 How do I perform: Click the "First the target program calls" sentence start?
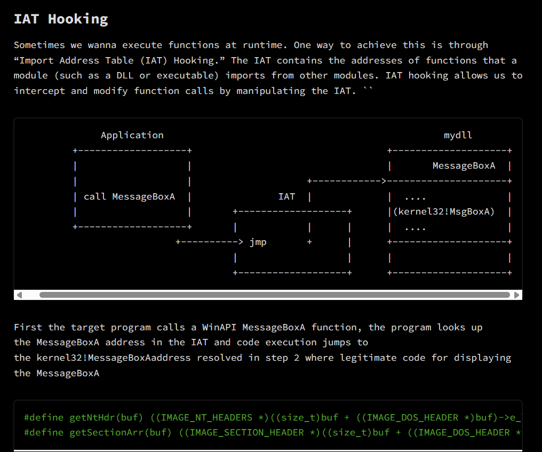click(100, 327)
